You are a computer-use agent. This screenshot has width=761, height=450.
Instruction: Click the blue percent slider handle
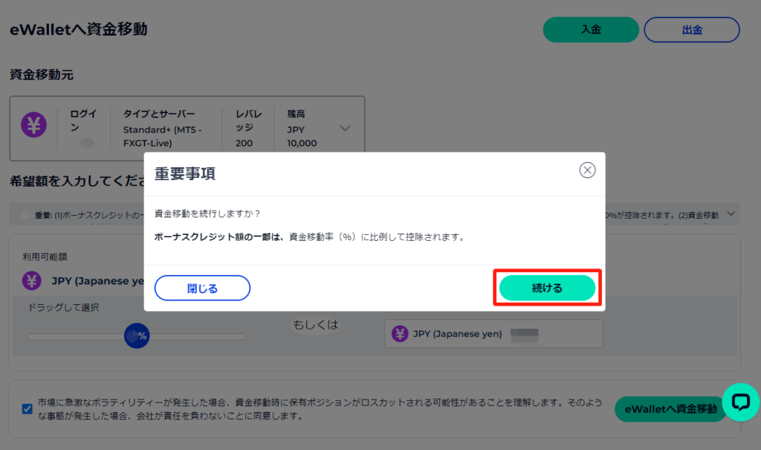tap(137, 335)
